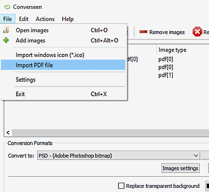The height and width of the screenshot is (192, 209).
Task: Open the Edit menu
Action: 24,19
